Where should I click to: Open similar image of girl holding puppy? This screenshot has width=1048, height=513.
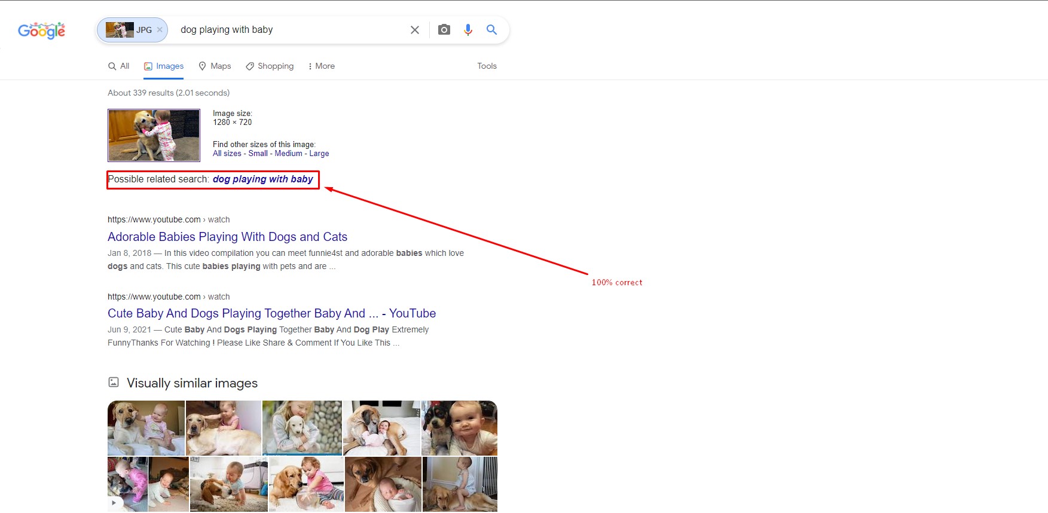[x=302, y=428]
